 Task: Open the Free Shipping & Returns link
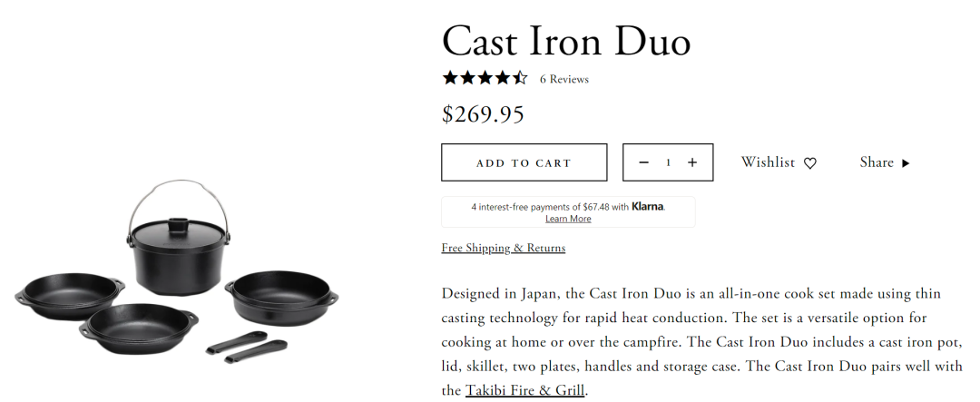(x=503, y=248)
